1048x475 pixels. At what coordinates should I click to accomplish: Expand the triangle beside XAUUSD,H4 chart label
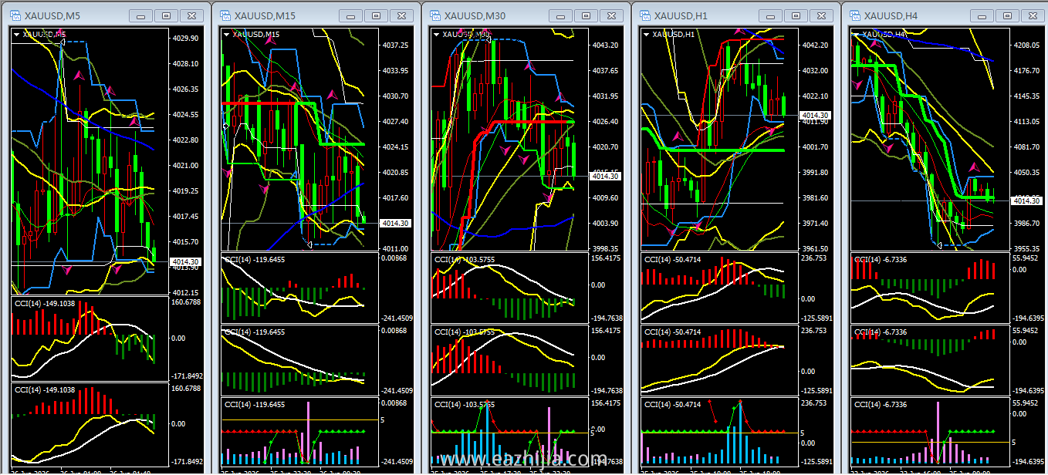[856, 34]
